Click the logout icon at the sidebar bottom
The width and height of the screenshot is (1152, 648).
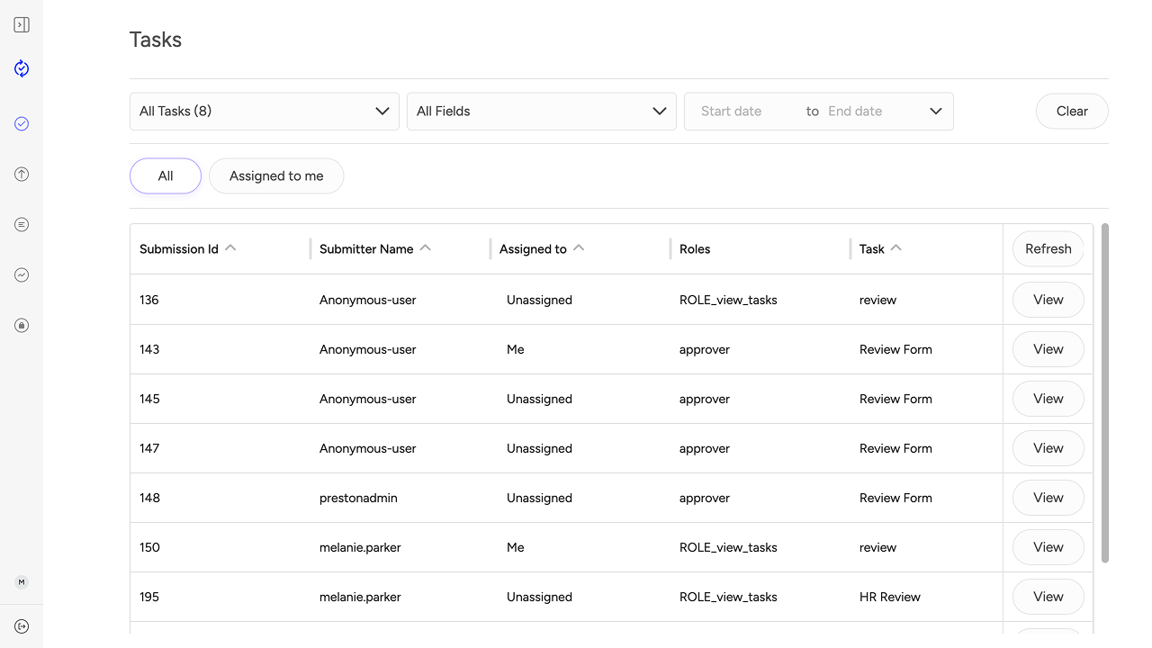click(x=22, y=626)
